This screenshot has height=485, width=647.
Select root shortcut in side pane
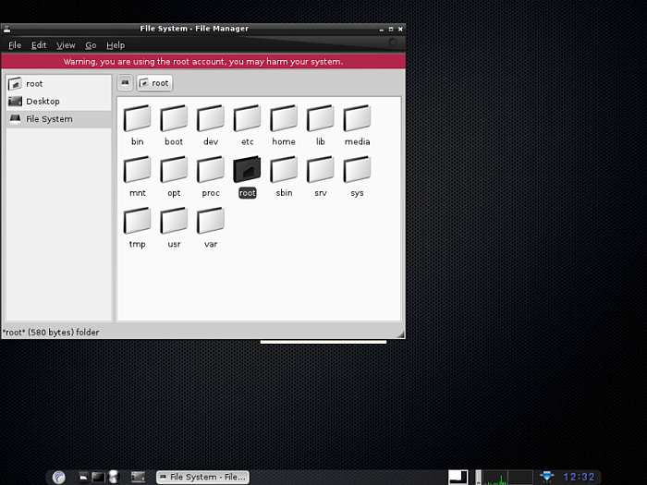(33, 84)
